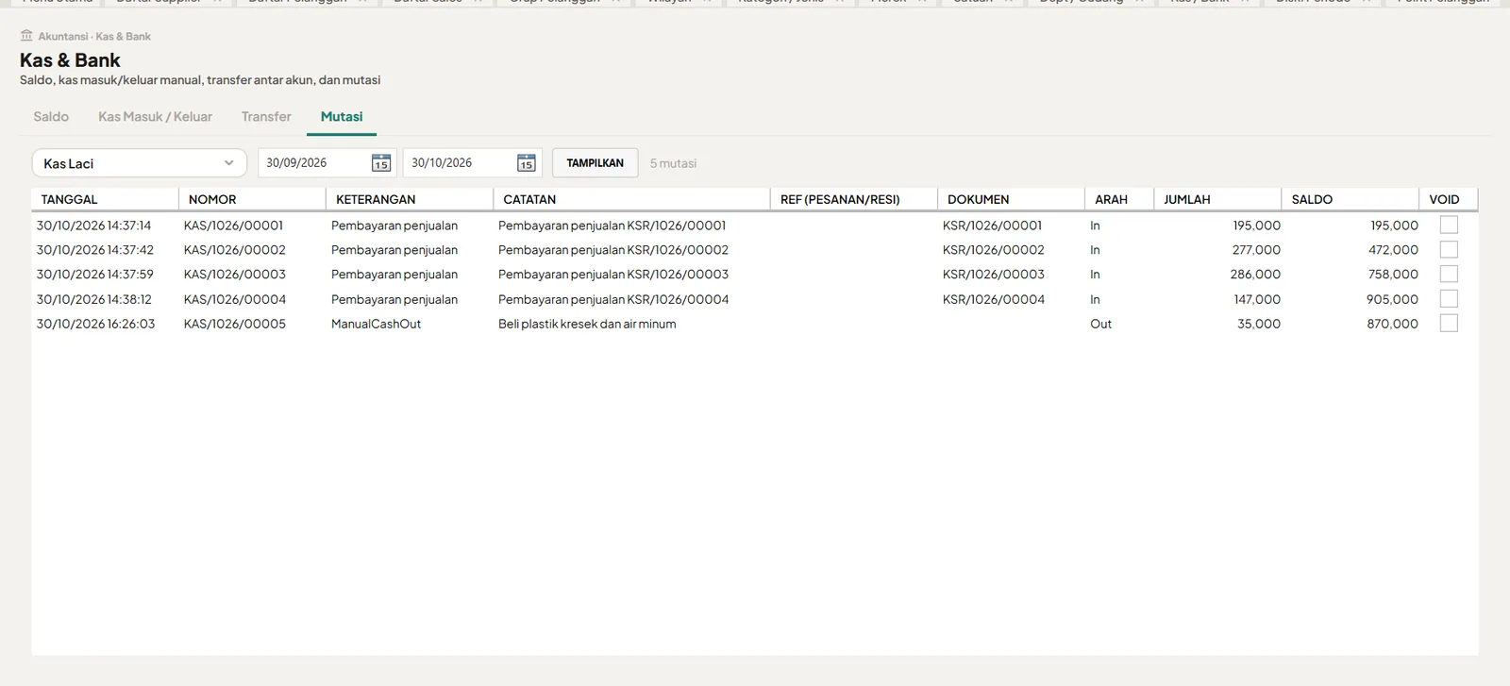Click the 'Out' direction cell

pos(1100,324)
